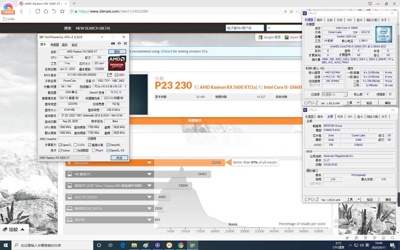Expand 4K 游戏 PC row chevron
Viewport: 400px width, 250px height.
[150, 174]
